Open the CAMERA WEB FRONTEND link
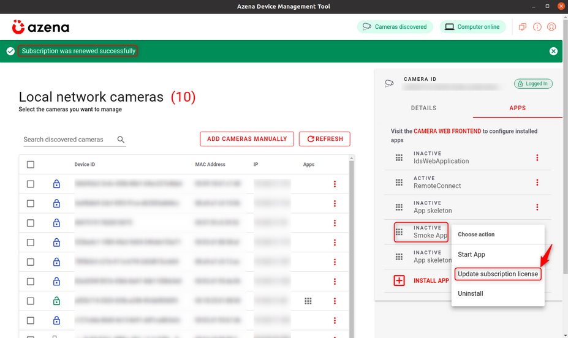Screen dimensions: 568x338 pos(447,132)
